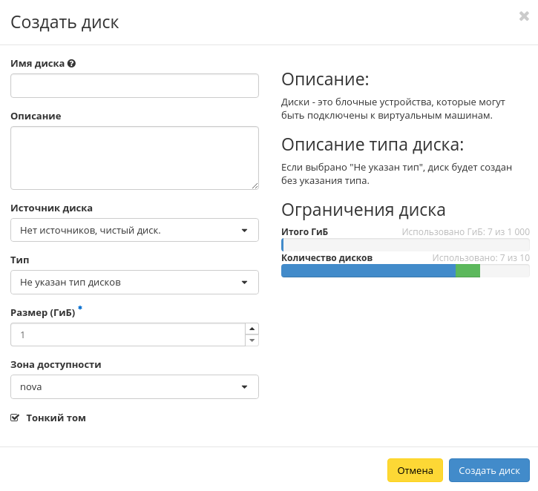The height and width of the screenshot is (491, 538).
Task: Click the Описание типа диска heading
Action: (372, 145)
